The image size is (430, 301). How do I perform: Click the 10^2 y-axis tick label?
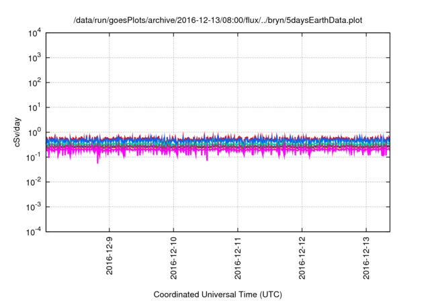[x=35, y=83]
